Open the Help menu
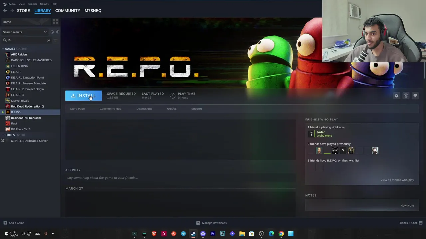Image resolution: width=426 pixels, height=239 pixels. tap(54, 4)
